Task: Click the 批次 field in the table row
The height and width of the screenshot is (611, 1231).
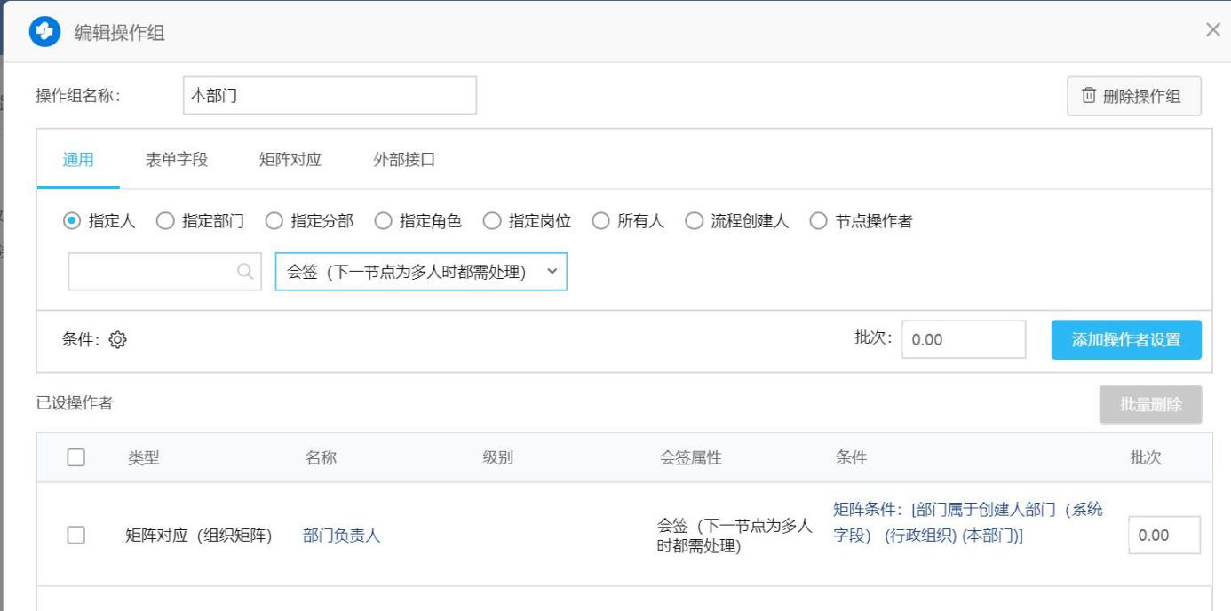Action: click(x=1163, y=535)
